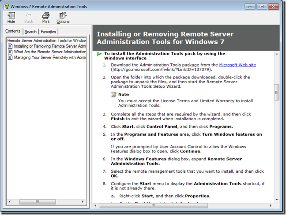This screenshot has height=215, width=286.
Task: Open What Are the Remote Server Administration topic
Action: (50, 52)
